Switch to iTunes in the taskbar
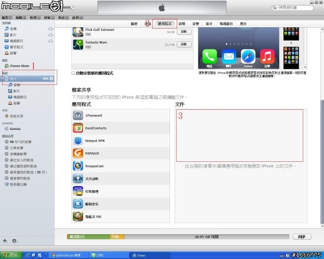 150,255
